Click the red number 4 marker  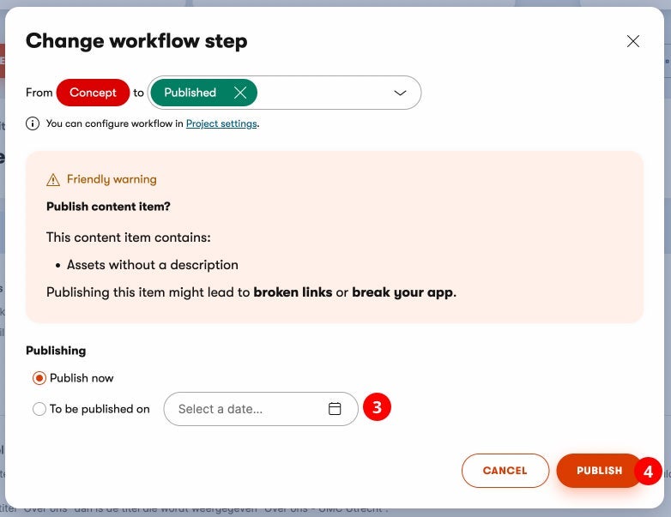[x=648, y=471]
